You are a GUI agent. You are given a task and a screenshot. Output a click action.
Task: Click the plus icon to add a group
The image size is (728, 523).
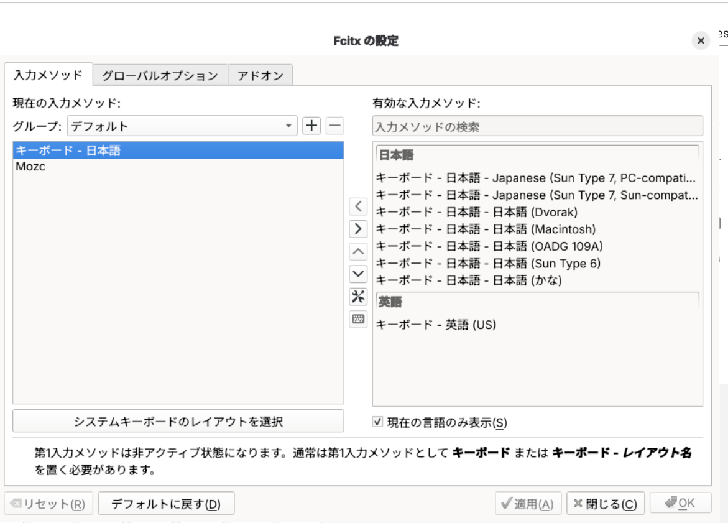[311, 126]
